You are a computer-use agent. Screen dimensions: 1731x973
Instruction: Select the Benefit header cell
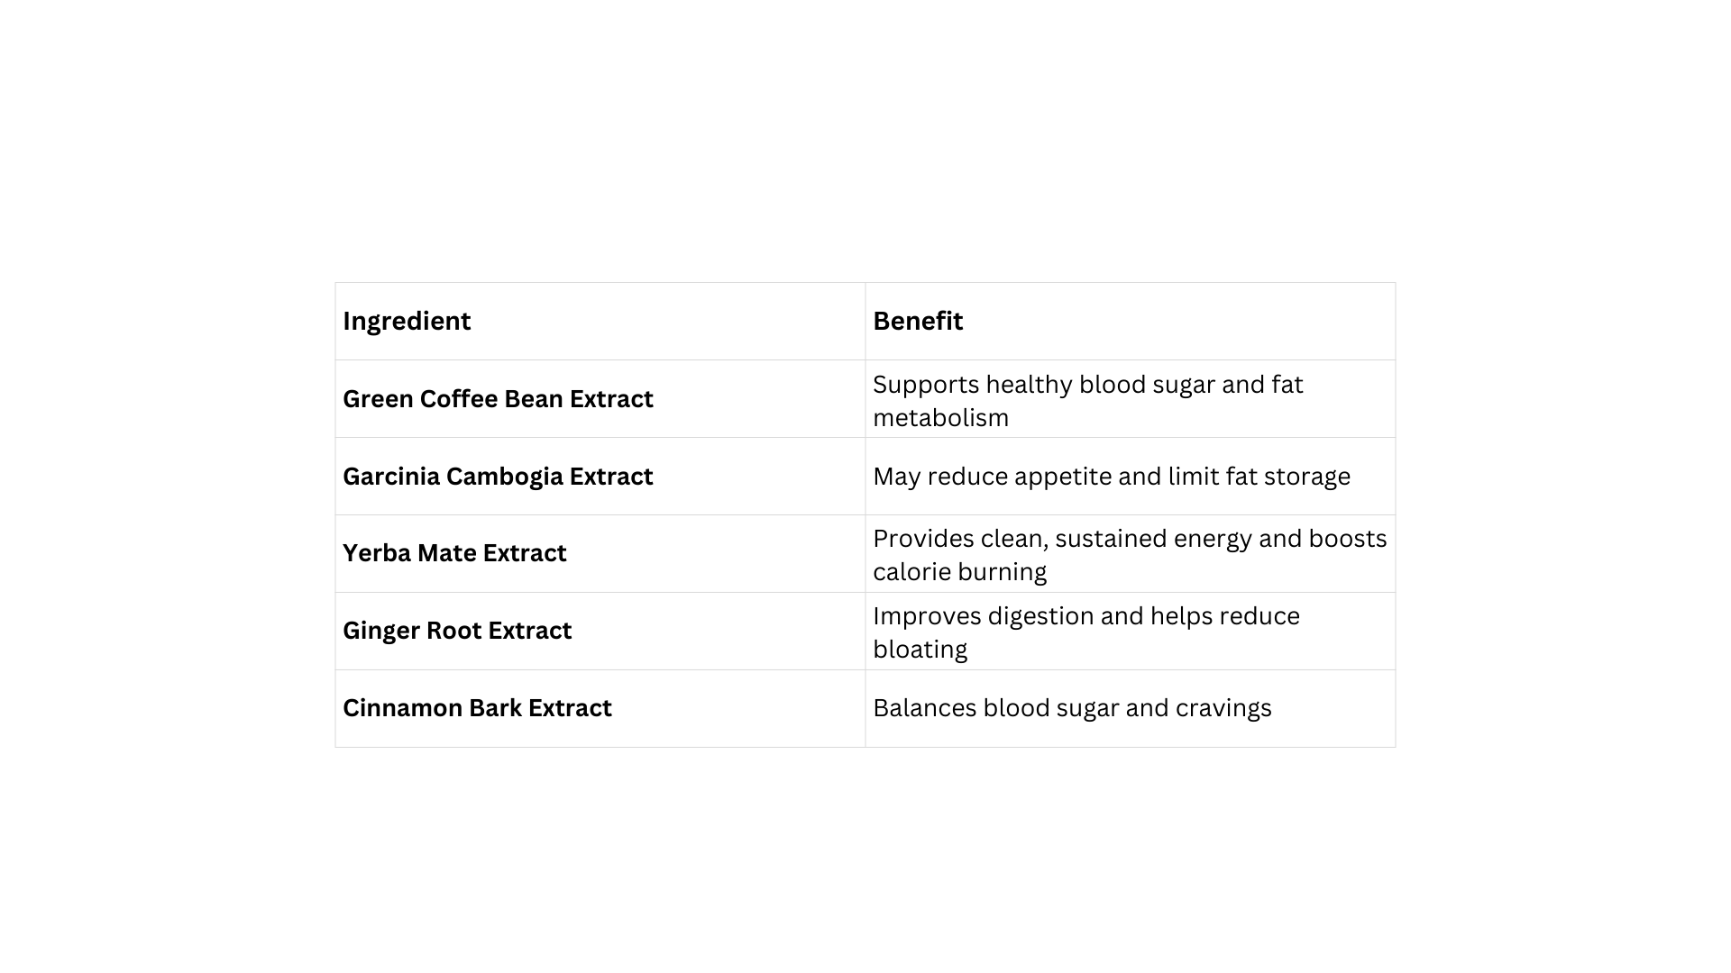pyautogui.click(x=1131, y=322)
